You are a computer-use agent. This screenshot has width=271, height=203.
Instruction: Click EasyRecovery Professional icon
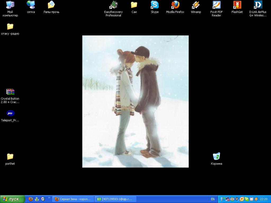(114, 5)
